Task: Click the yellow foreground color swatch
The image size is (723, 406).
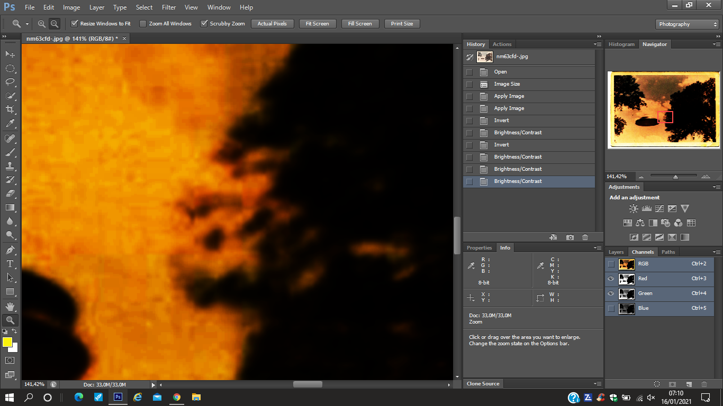Action: [7, 342]
